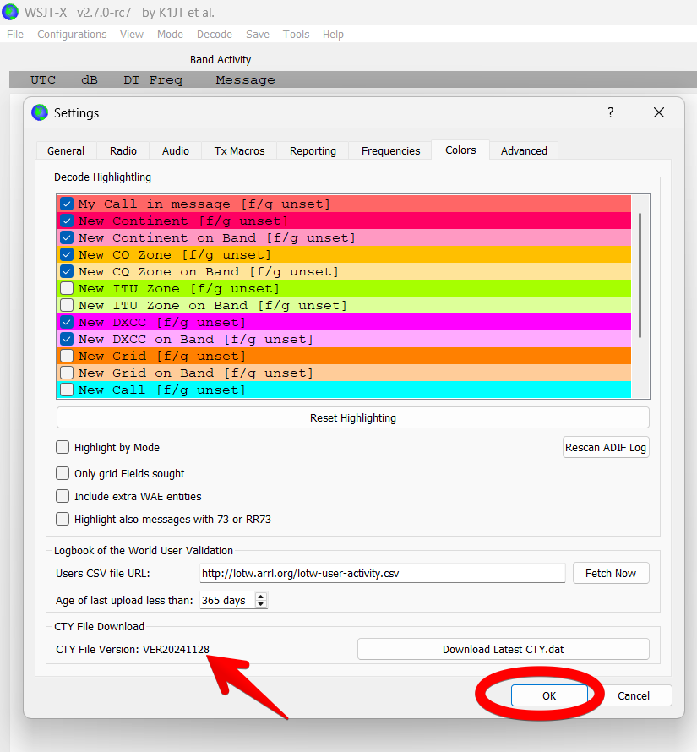697x752 pixels.
Task: Switch to the Audio tab
Action: click(176, 150)
